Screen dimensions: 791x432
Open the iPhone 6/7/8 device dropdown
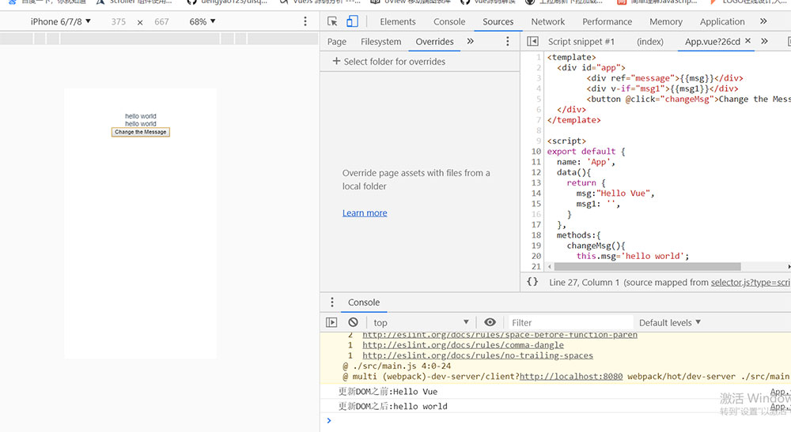tap(61, 21)
